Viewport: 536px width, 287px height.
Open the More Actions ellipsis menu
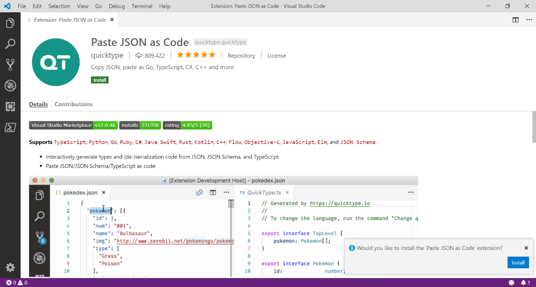tap(529, 20)
